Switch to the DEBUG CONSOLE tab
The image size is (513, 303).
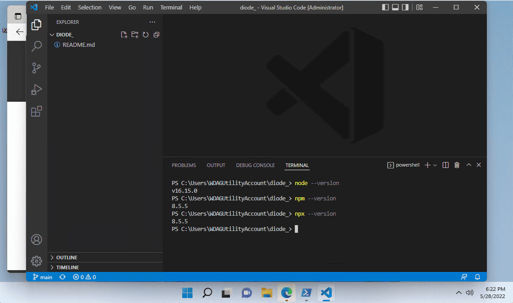click(x=256, y=165)
